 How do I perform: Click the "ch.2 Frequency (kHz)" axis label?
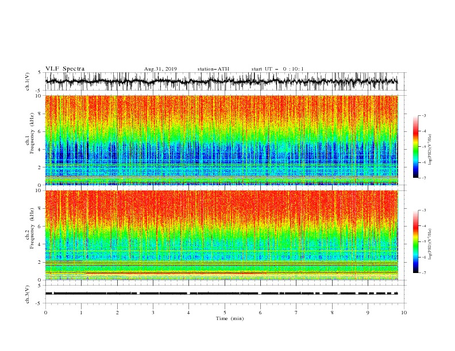(x=30, y=228)
